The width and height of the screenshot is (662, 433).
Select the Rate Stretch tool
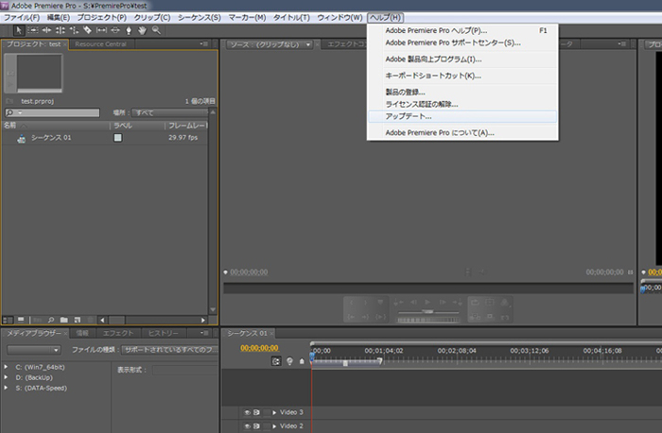74,30
